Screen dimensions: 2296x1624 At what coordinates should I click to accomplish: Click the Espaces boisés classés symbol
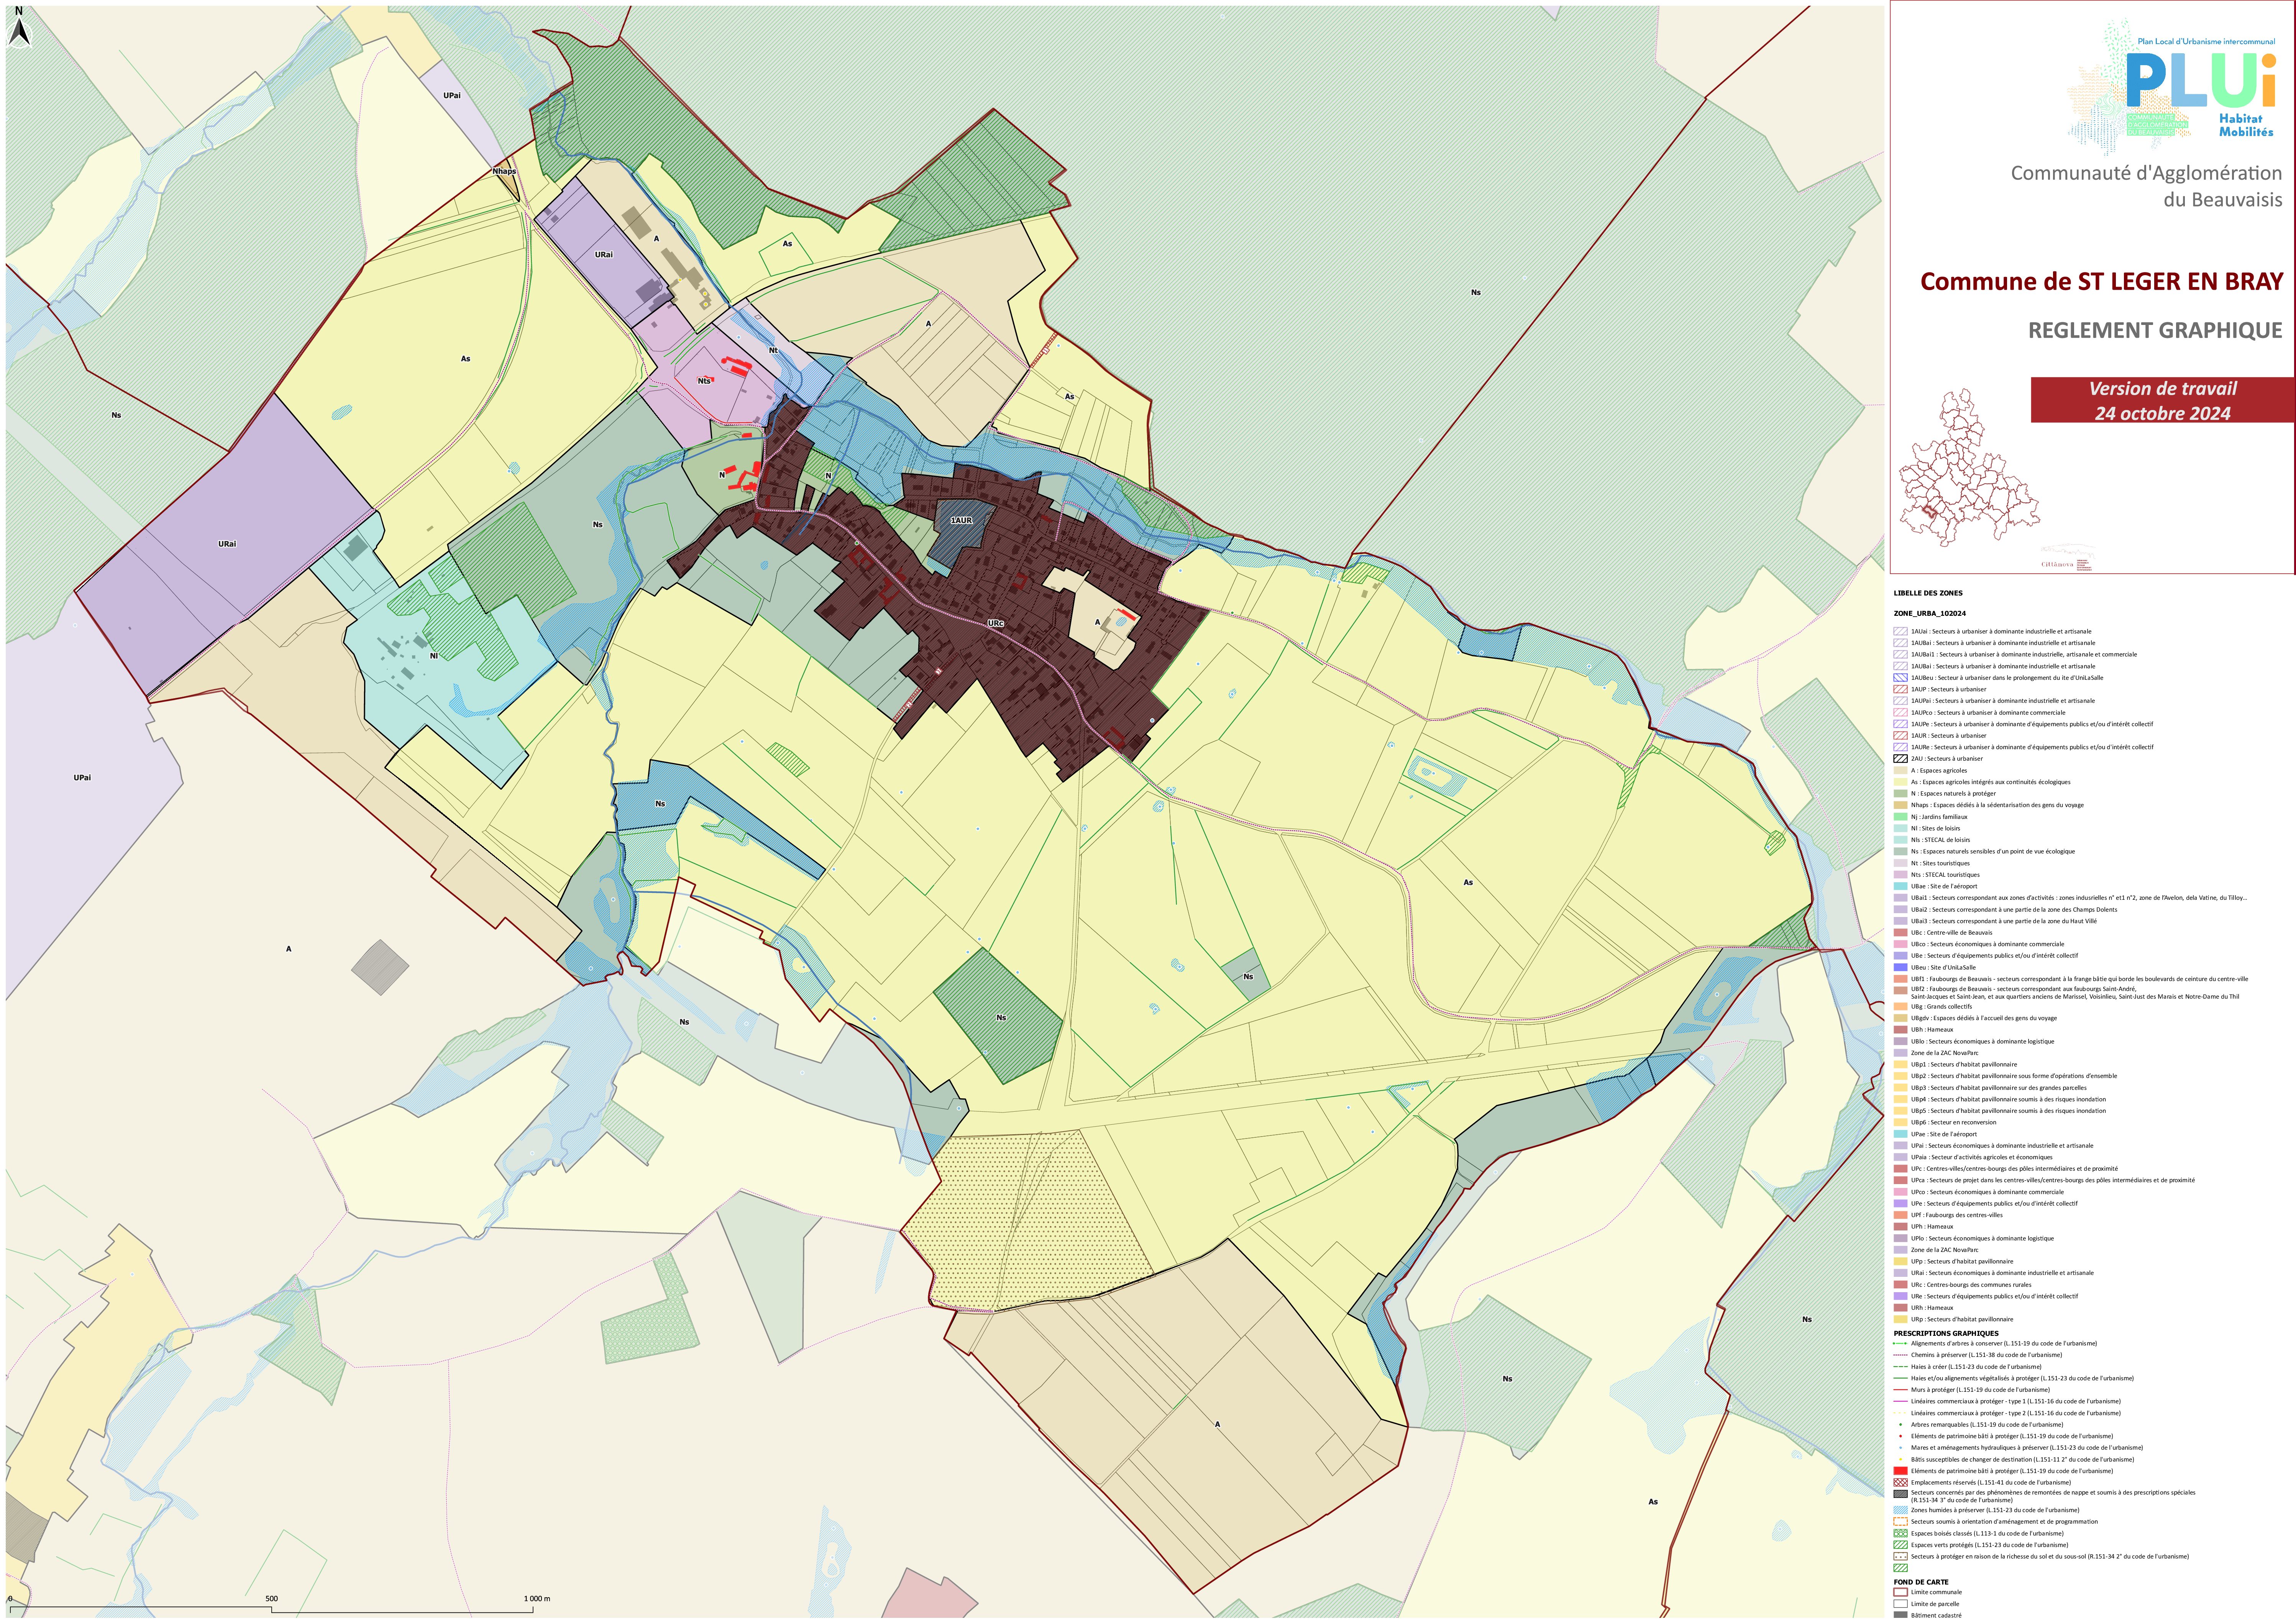[1901, 1534]
